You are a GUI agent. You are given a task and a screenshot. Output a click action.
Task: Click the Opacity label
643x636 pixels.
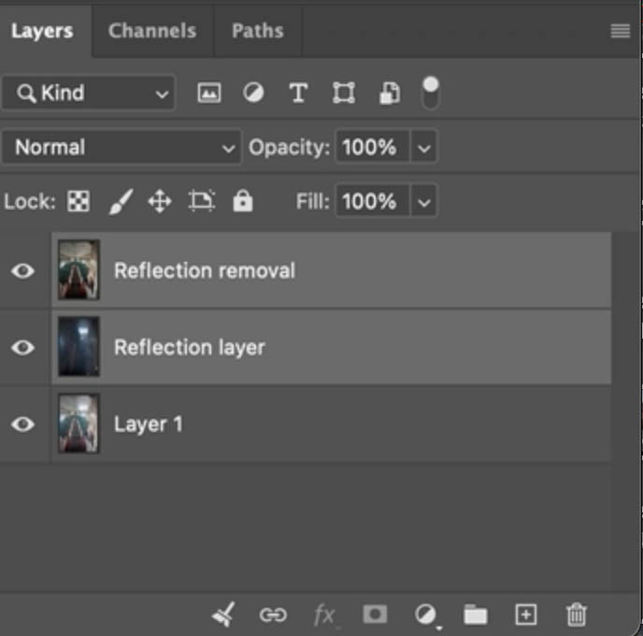pos(289,147)
